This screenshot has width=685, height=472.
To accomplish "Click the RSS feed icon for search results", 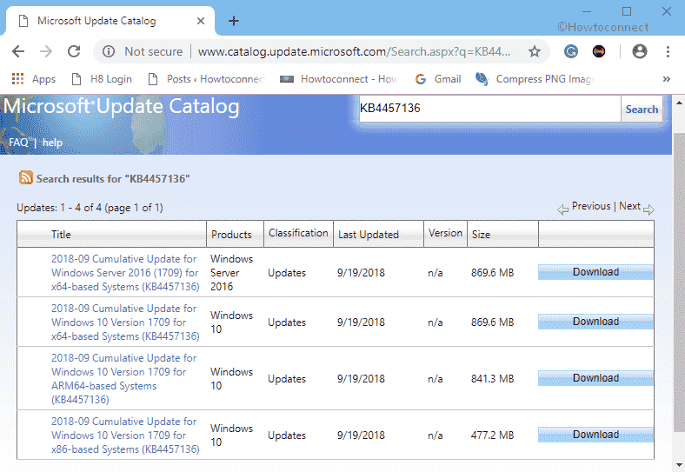I will click(x=26, y=177).
